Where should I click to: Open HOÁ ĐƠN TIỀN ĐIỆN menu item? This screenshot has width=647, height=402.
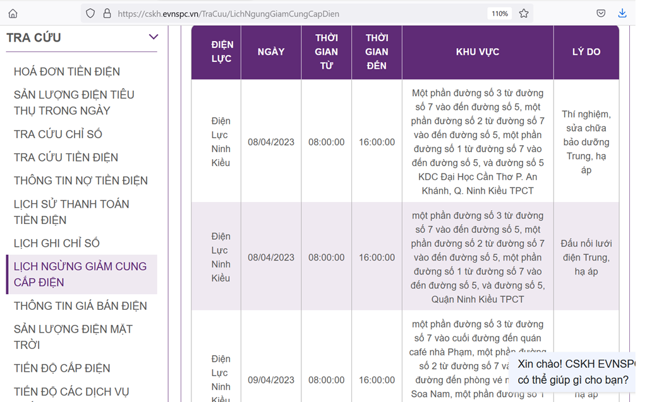(x=67, y=72)
